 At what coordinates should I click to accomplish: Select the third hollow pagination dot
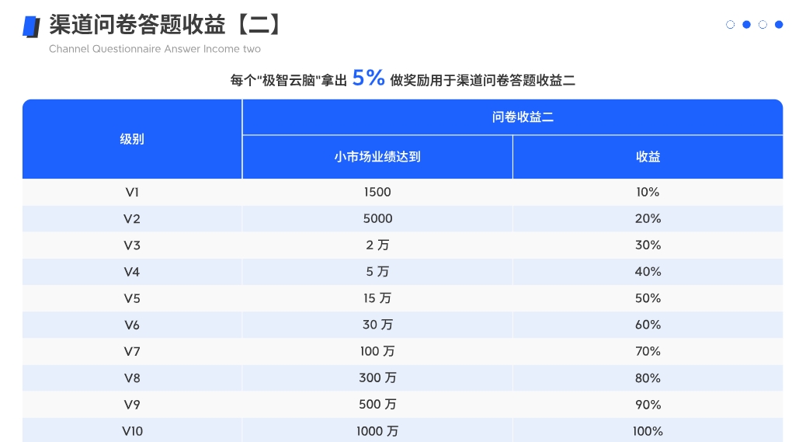[x=763, y=25]
